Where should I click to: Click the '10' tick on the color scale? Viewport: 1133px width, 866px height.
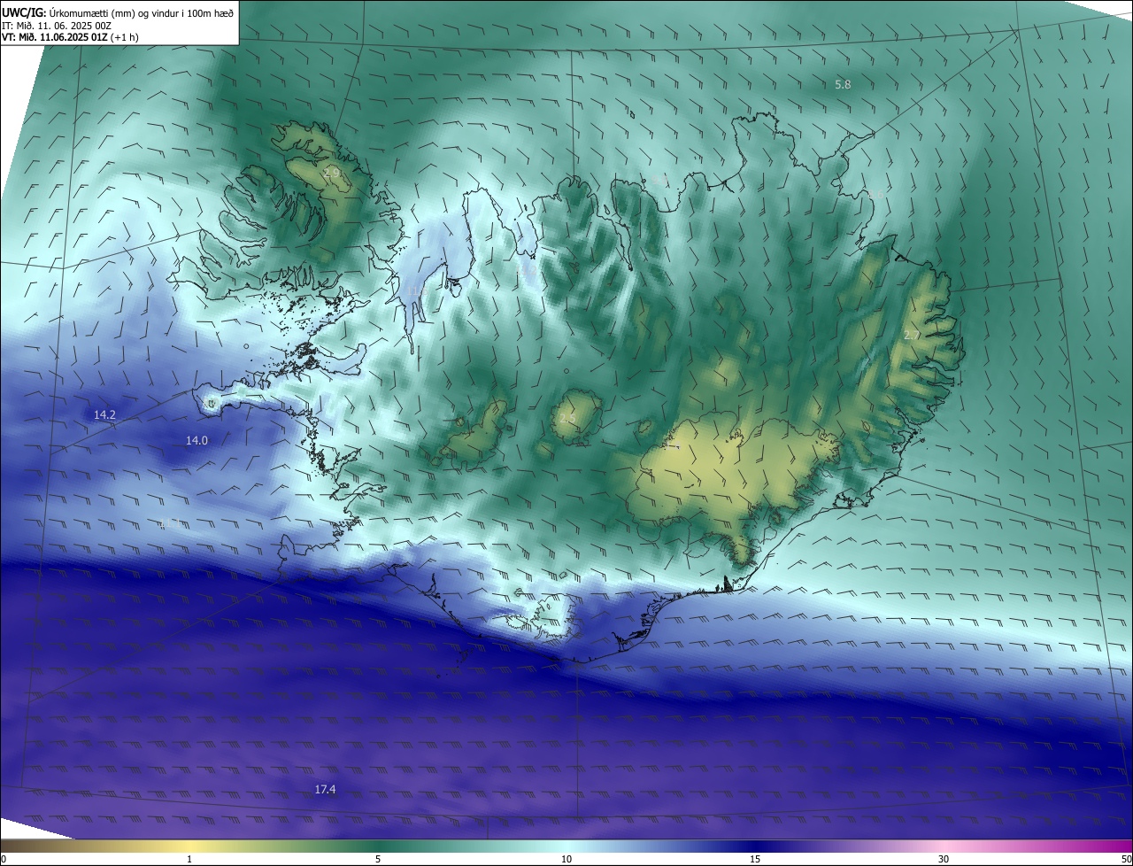[x=566, y=859]
